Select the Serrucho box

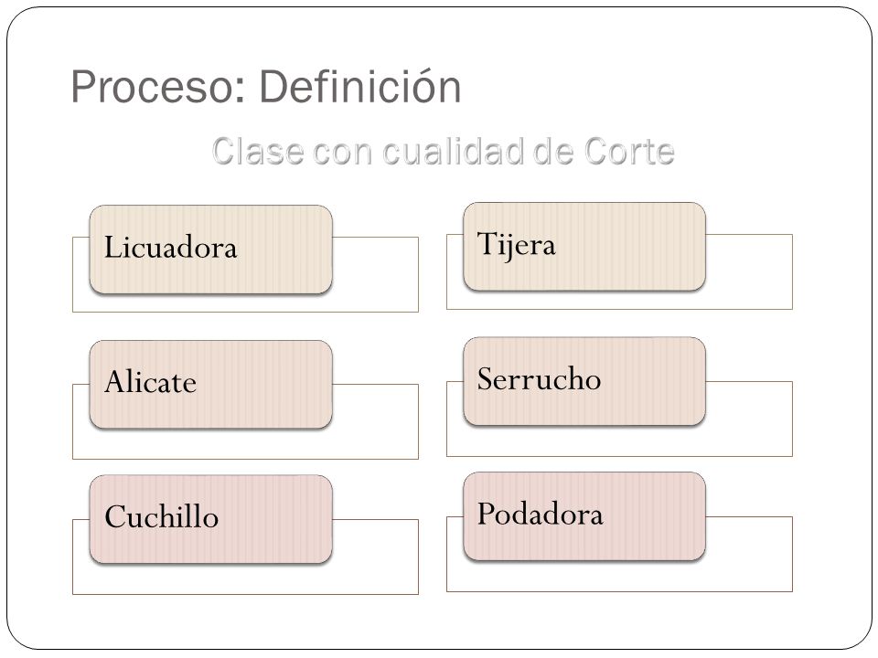584,381
